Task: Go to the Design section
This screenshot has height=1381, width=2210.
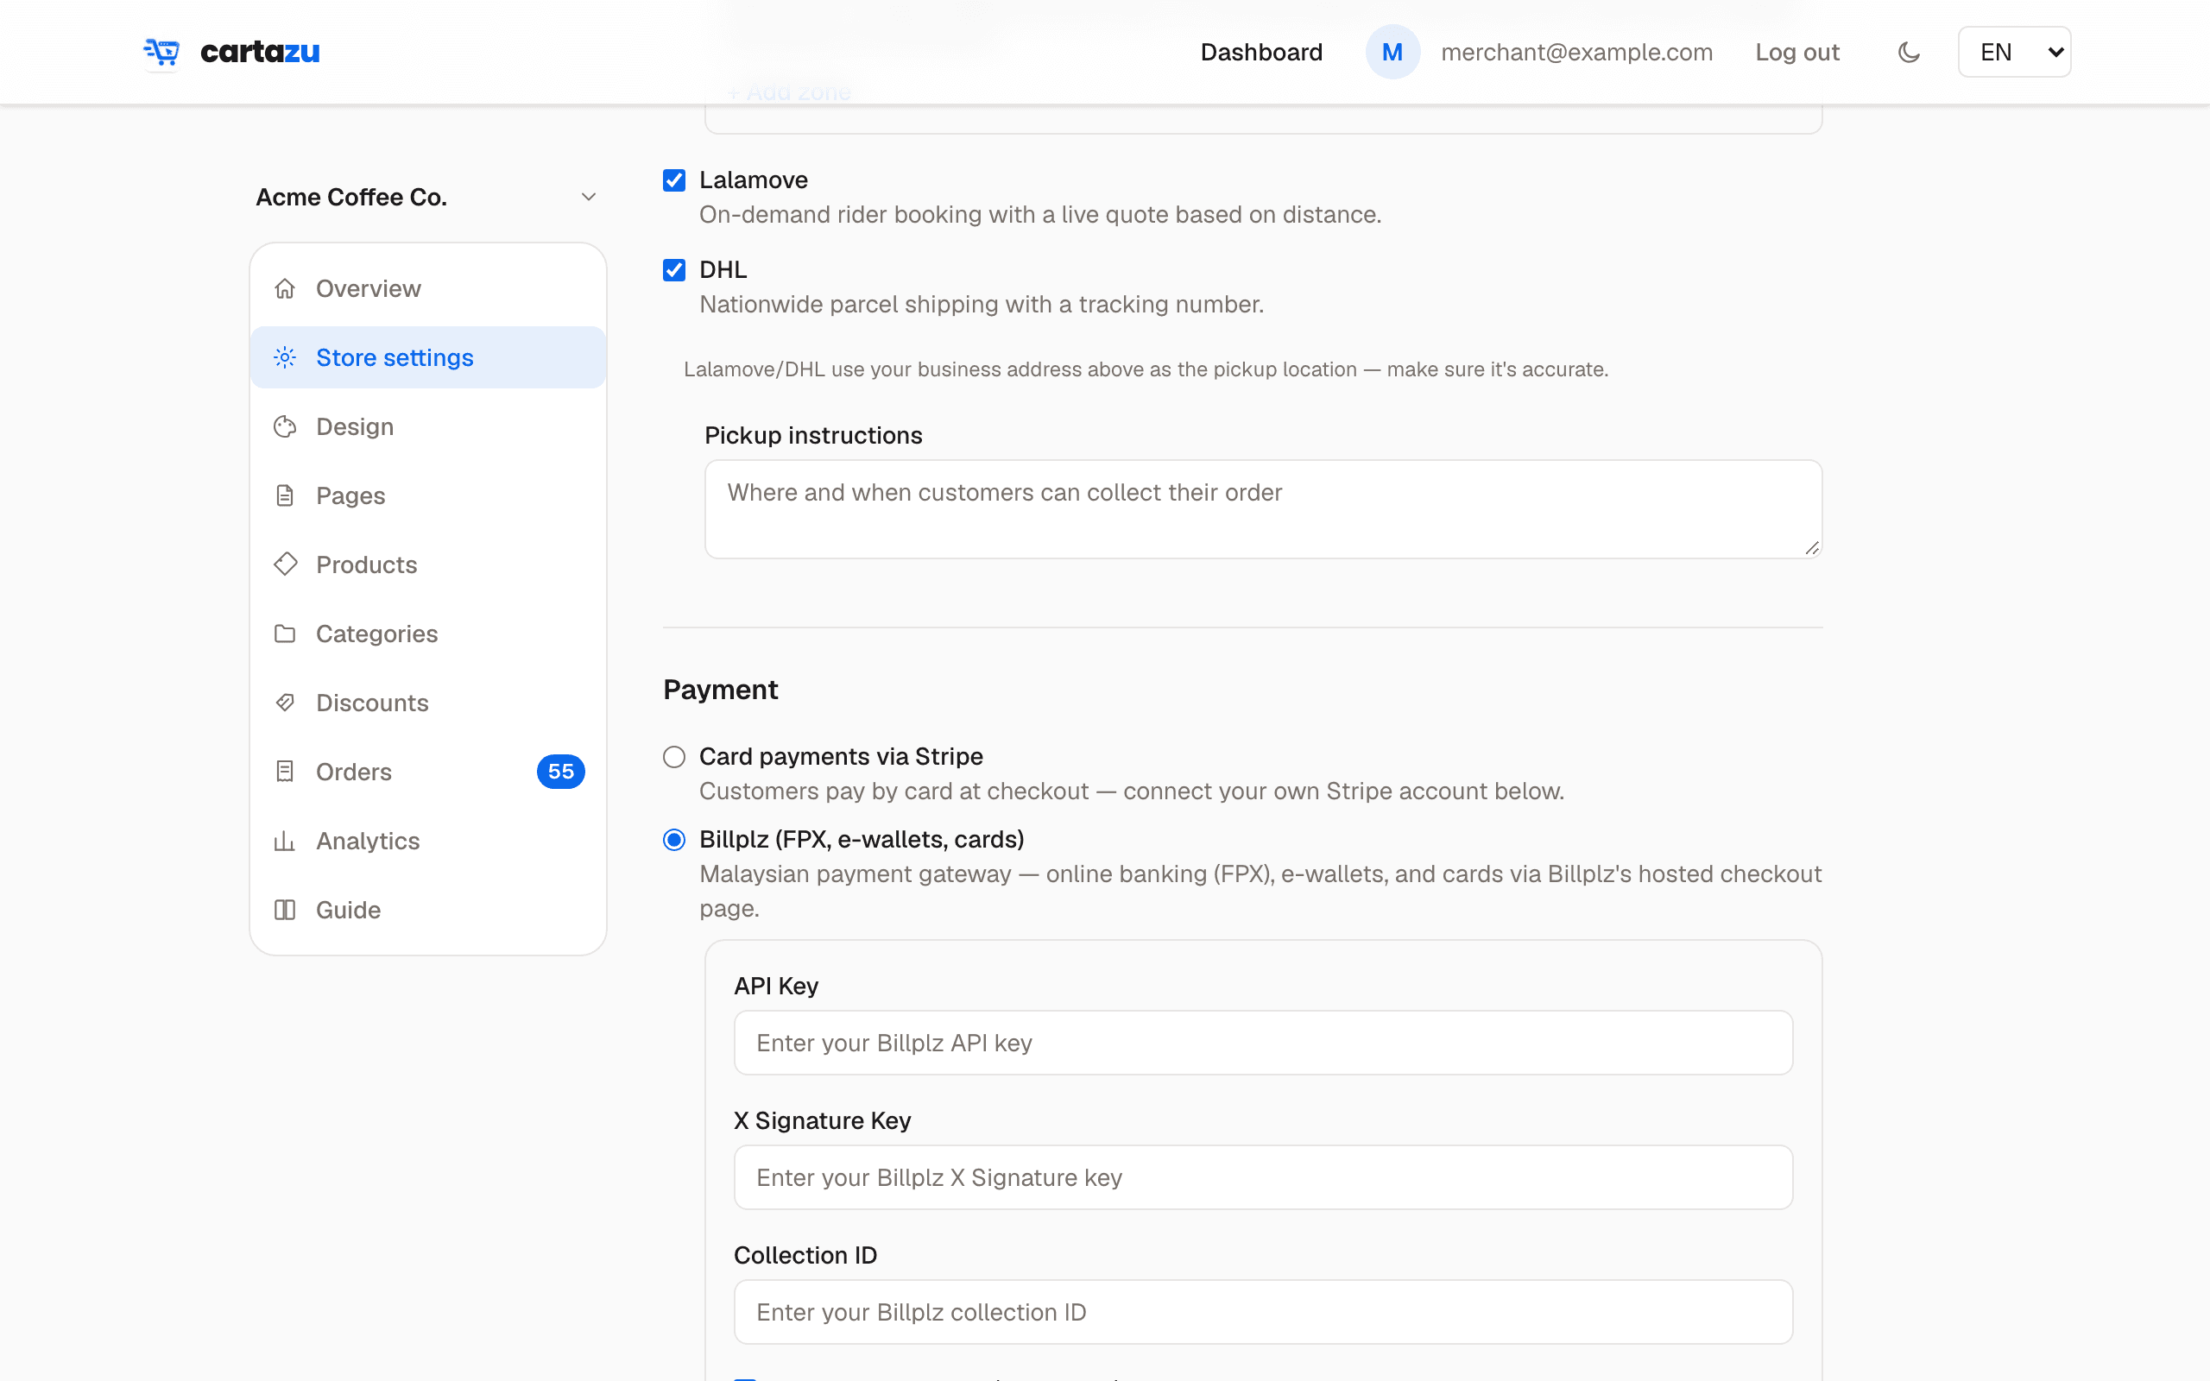Action: pyautogui.click(x=427, y=426)
